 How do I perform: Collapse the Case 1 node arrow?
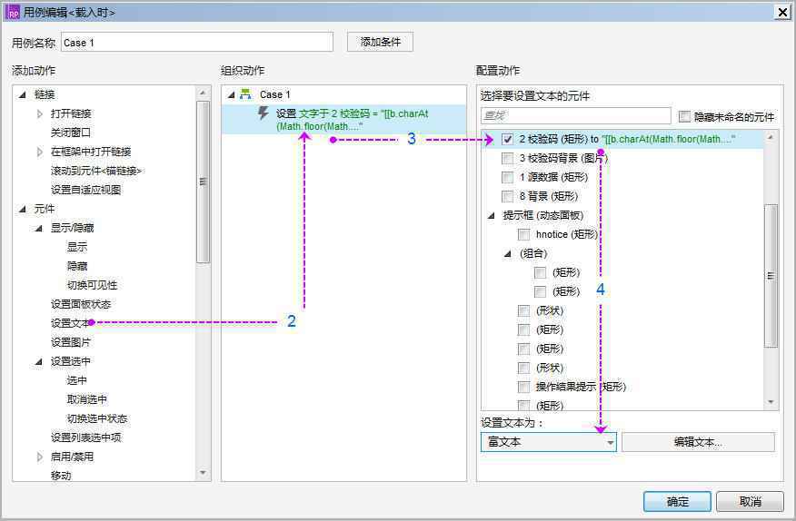[x=231, y=94]
